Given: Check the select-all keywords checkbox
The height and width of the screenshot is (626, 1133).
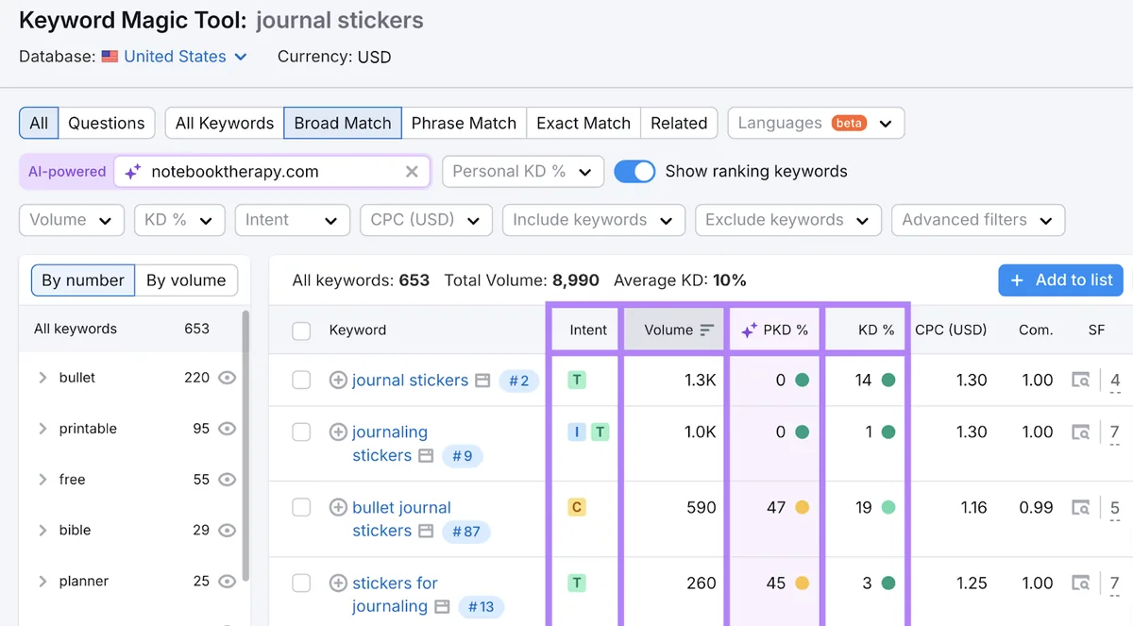Looking at the screenshot, I should pyautogui.click(x=301, y=330).
